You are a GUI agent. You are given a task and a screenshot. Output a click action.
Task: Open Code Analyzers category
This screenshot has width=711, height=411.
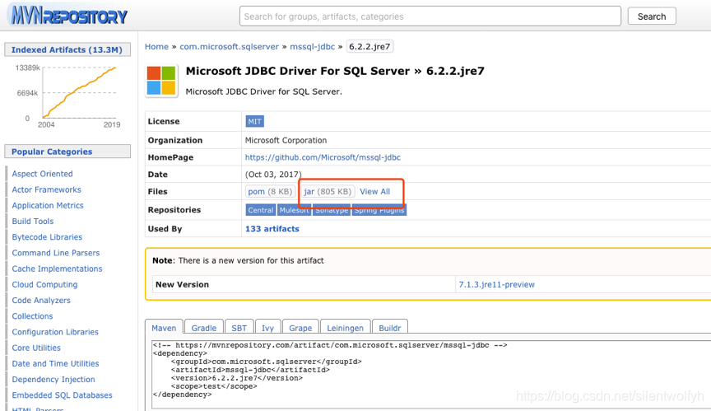[41, 301]
